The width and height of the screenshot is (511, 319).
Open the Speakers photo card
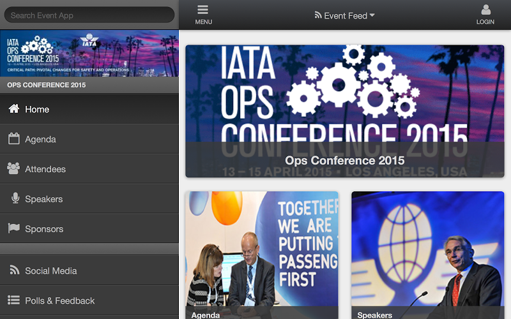tap(428, 255)
